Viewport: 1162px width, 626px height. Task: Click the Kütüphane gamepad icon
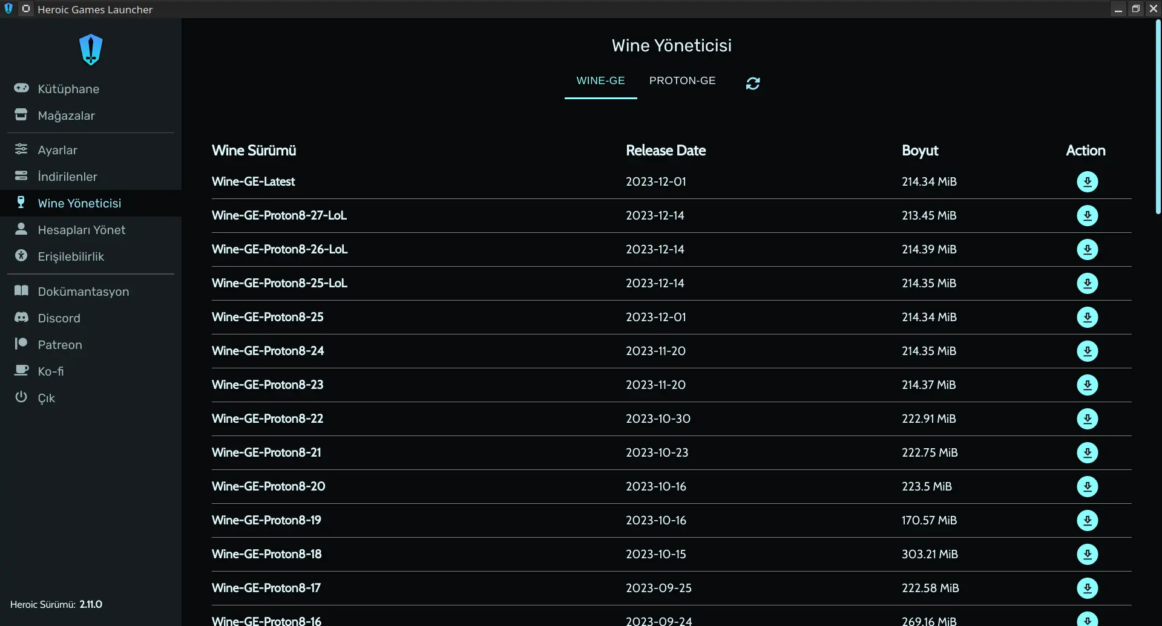pyautogui.click(x=21, y=88)
